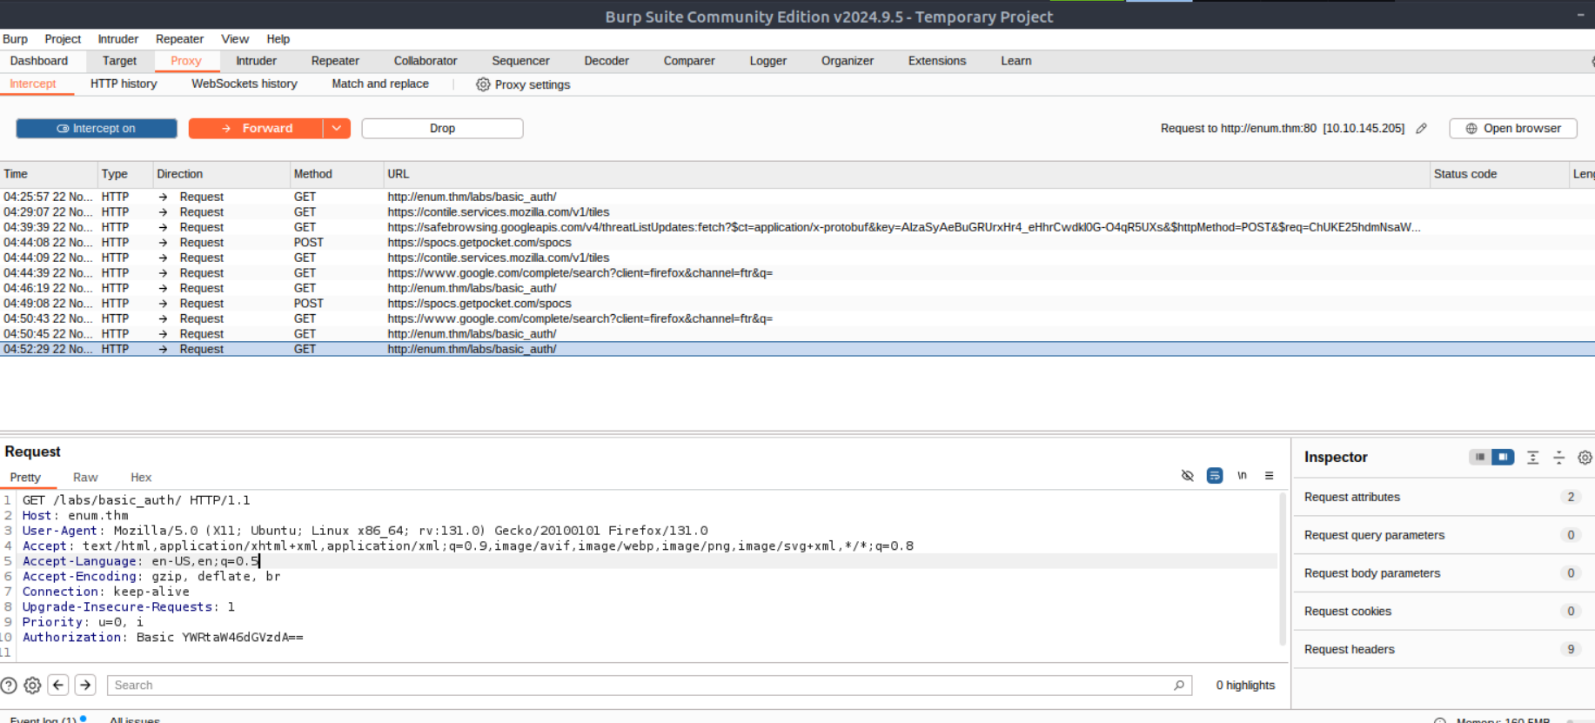1595x723 pixels.
Task: Click the collapse all Inspector sections icon
Action: click(x=1558, y=458)
